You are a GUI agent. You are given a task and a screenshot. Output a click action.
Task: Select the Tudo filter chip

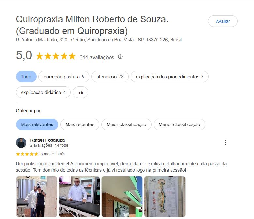[x=26, y=77]
